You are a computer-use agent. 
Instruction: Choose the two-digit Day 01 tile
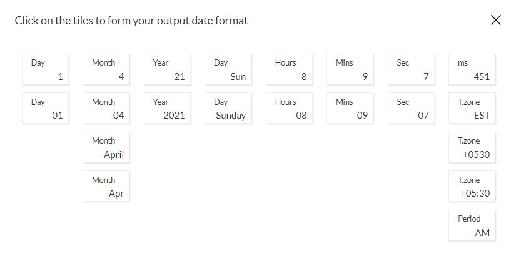[x=46, y=108]
